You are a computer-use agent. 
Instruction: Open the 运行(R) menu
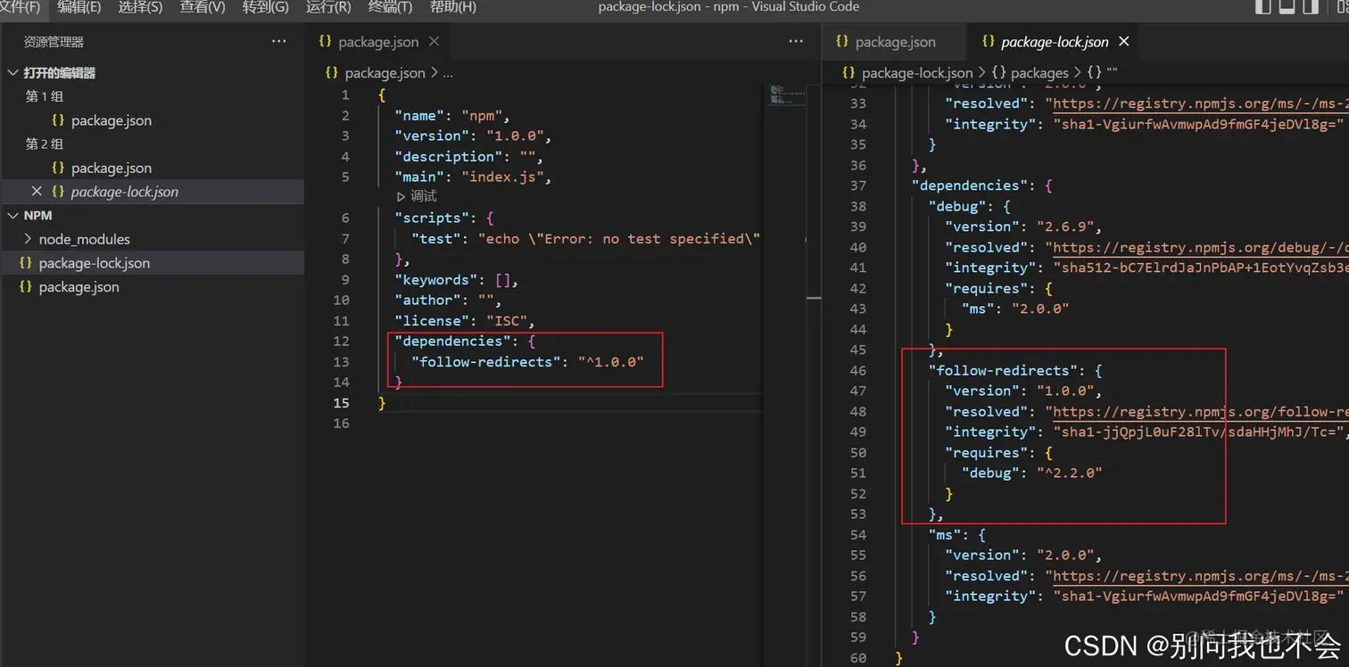tap(328, 7)
